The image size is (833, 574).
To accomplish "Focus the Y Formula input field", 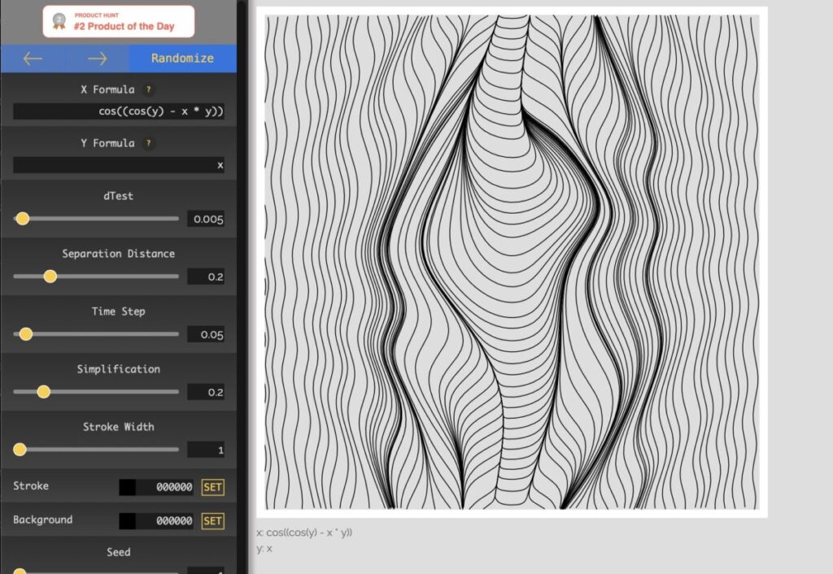I will click(x=119, y=165).
